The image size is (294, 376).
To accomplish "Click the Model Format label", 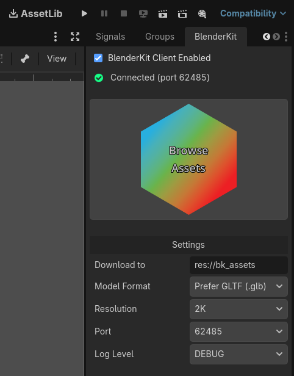I will (x=123, y=286).
